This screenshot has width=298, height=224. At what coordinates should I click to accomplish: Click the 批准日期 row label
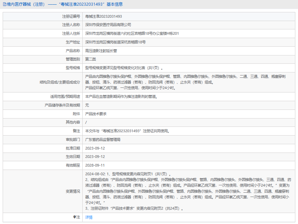pos(73,148)
